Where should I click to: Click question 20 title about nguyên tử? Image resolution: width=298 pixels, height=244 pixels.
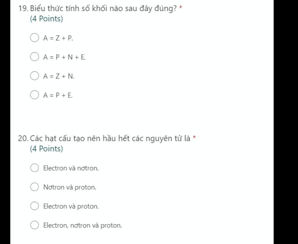(x=110, y=138)
